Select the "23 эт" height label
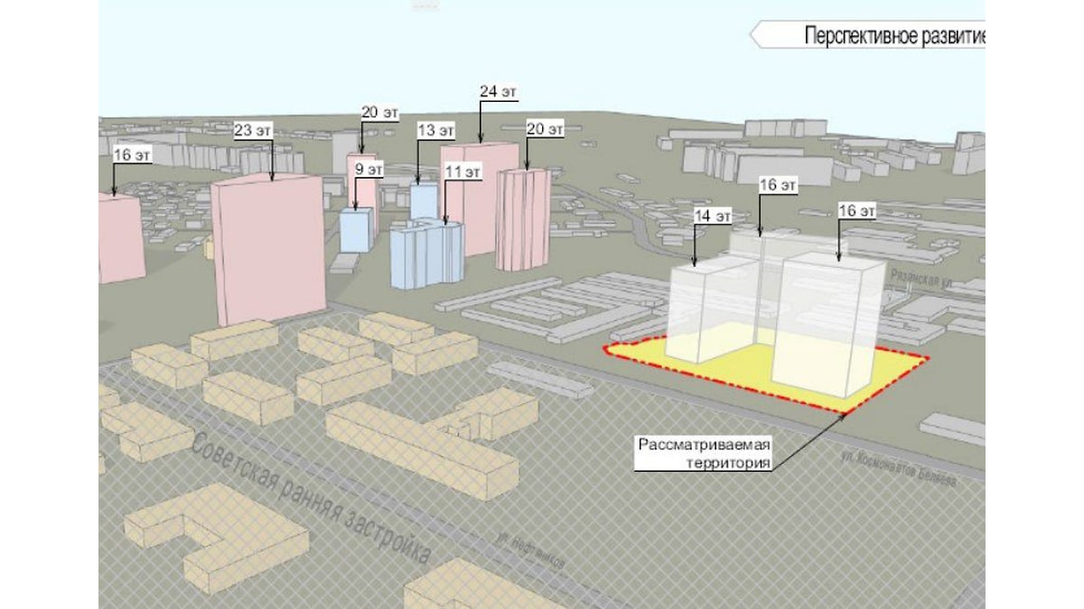 (x=253, y=128)
